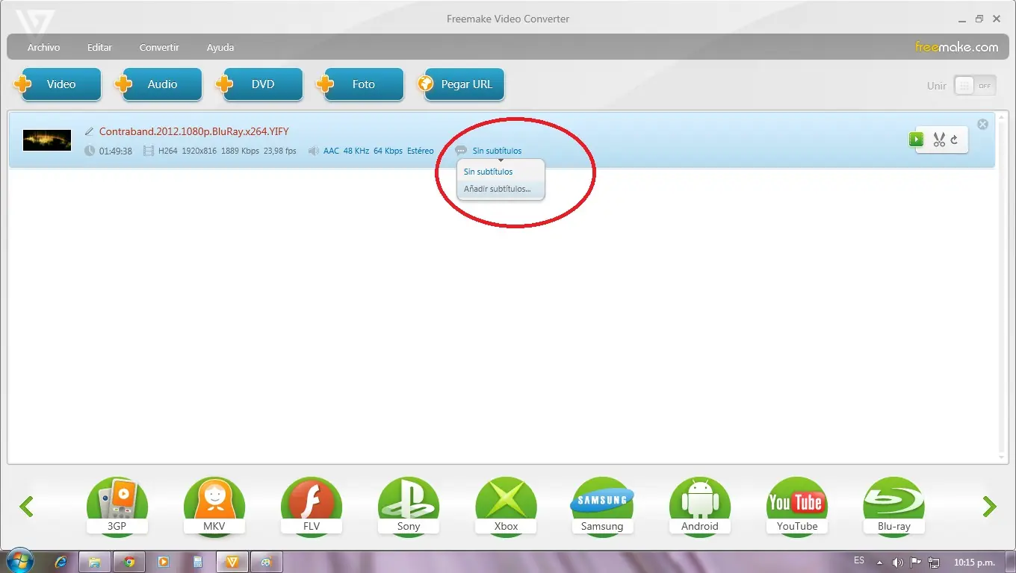Open the Convertir menu
The width and height of the screenshot is (1016, 573).
pyautogui.click(x=159, y=47)
